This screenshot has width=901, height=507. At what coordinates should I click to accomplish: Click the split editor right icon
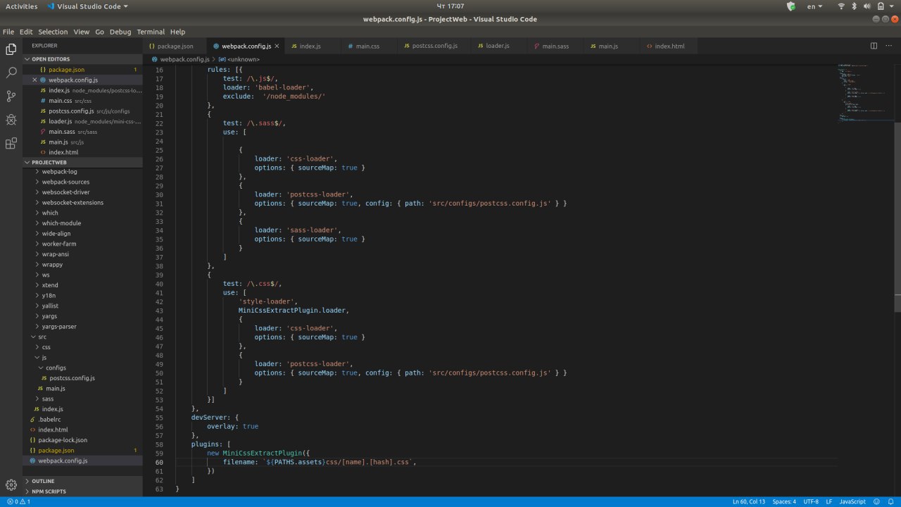pyautogui.click(x=874, y=46)
